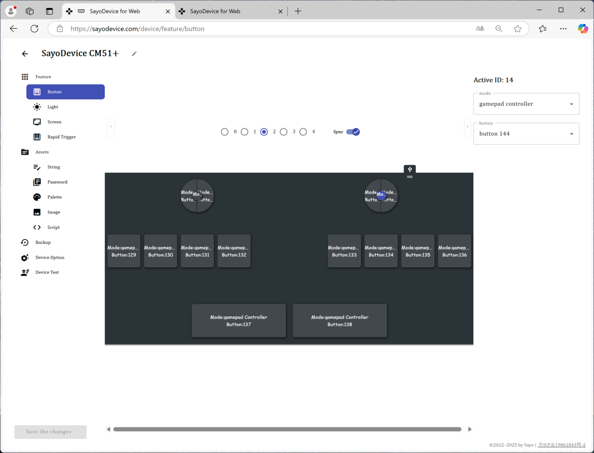View site information lock icon

[x=60, y=29]
